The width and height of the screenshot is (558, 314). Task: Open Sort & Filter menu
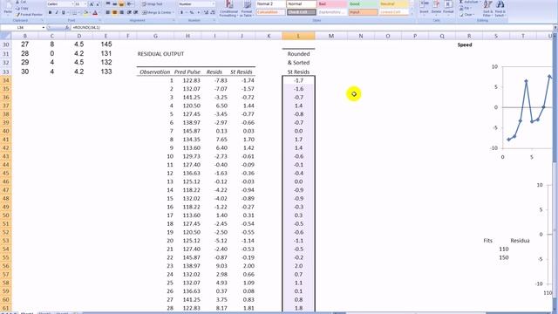pos(488,9)
